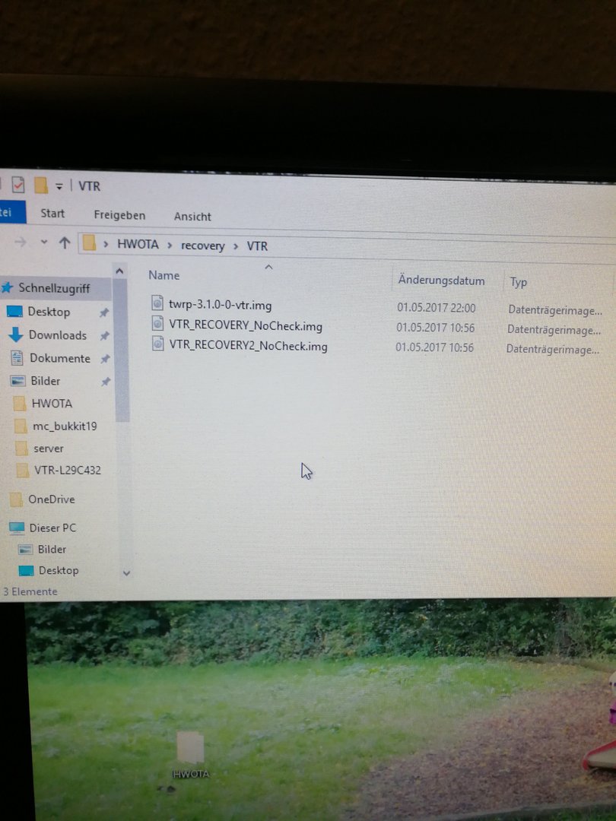
Task: Click the up one level arrow
Action: click(x=65, y=242)
